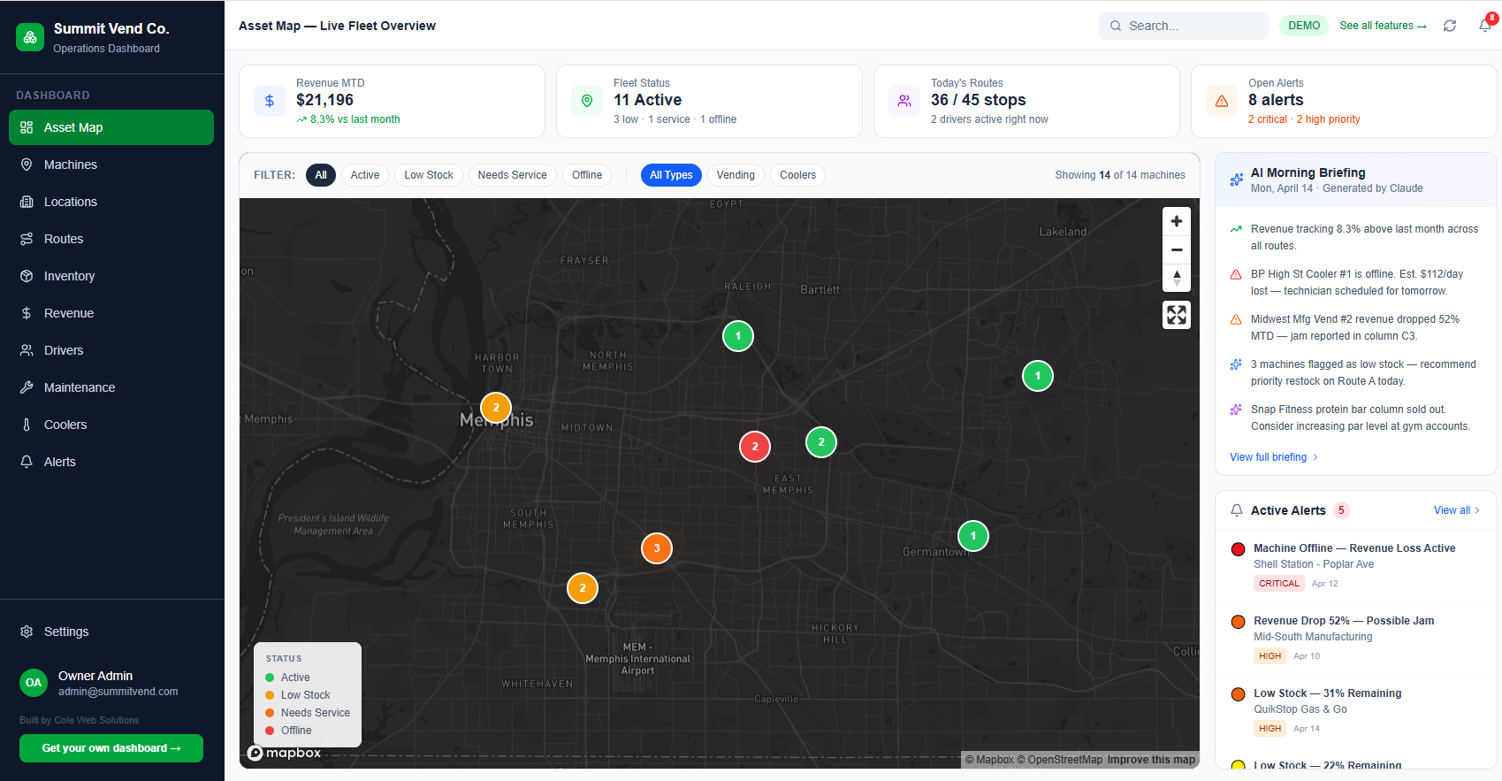Screen dimensions: 1502x781
Task: Click the BP High St Cooler #1 briefing item
Action: (1356, 282)
